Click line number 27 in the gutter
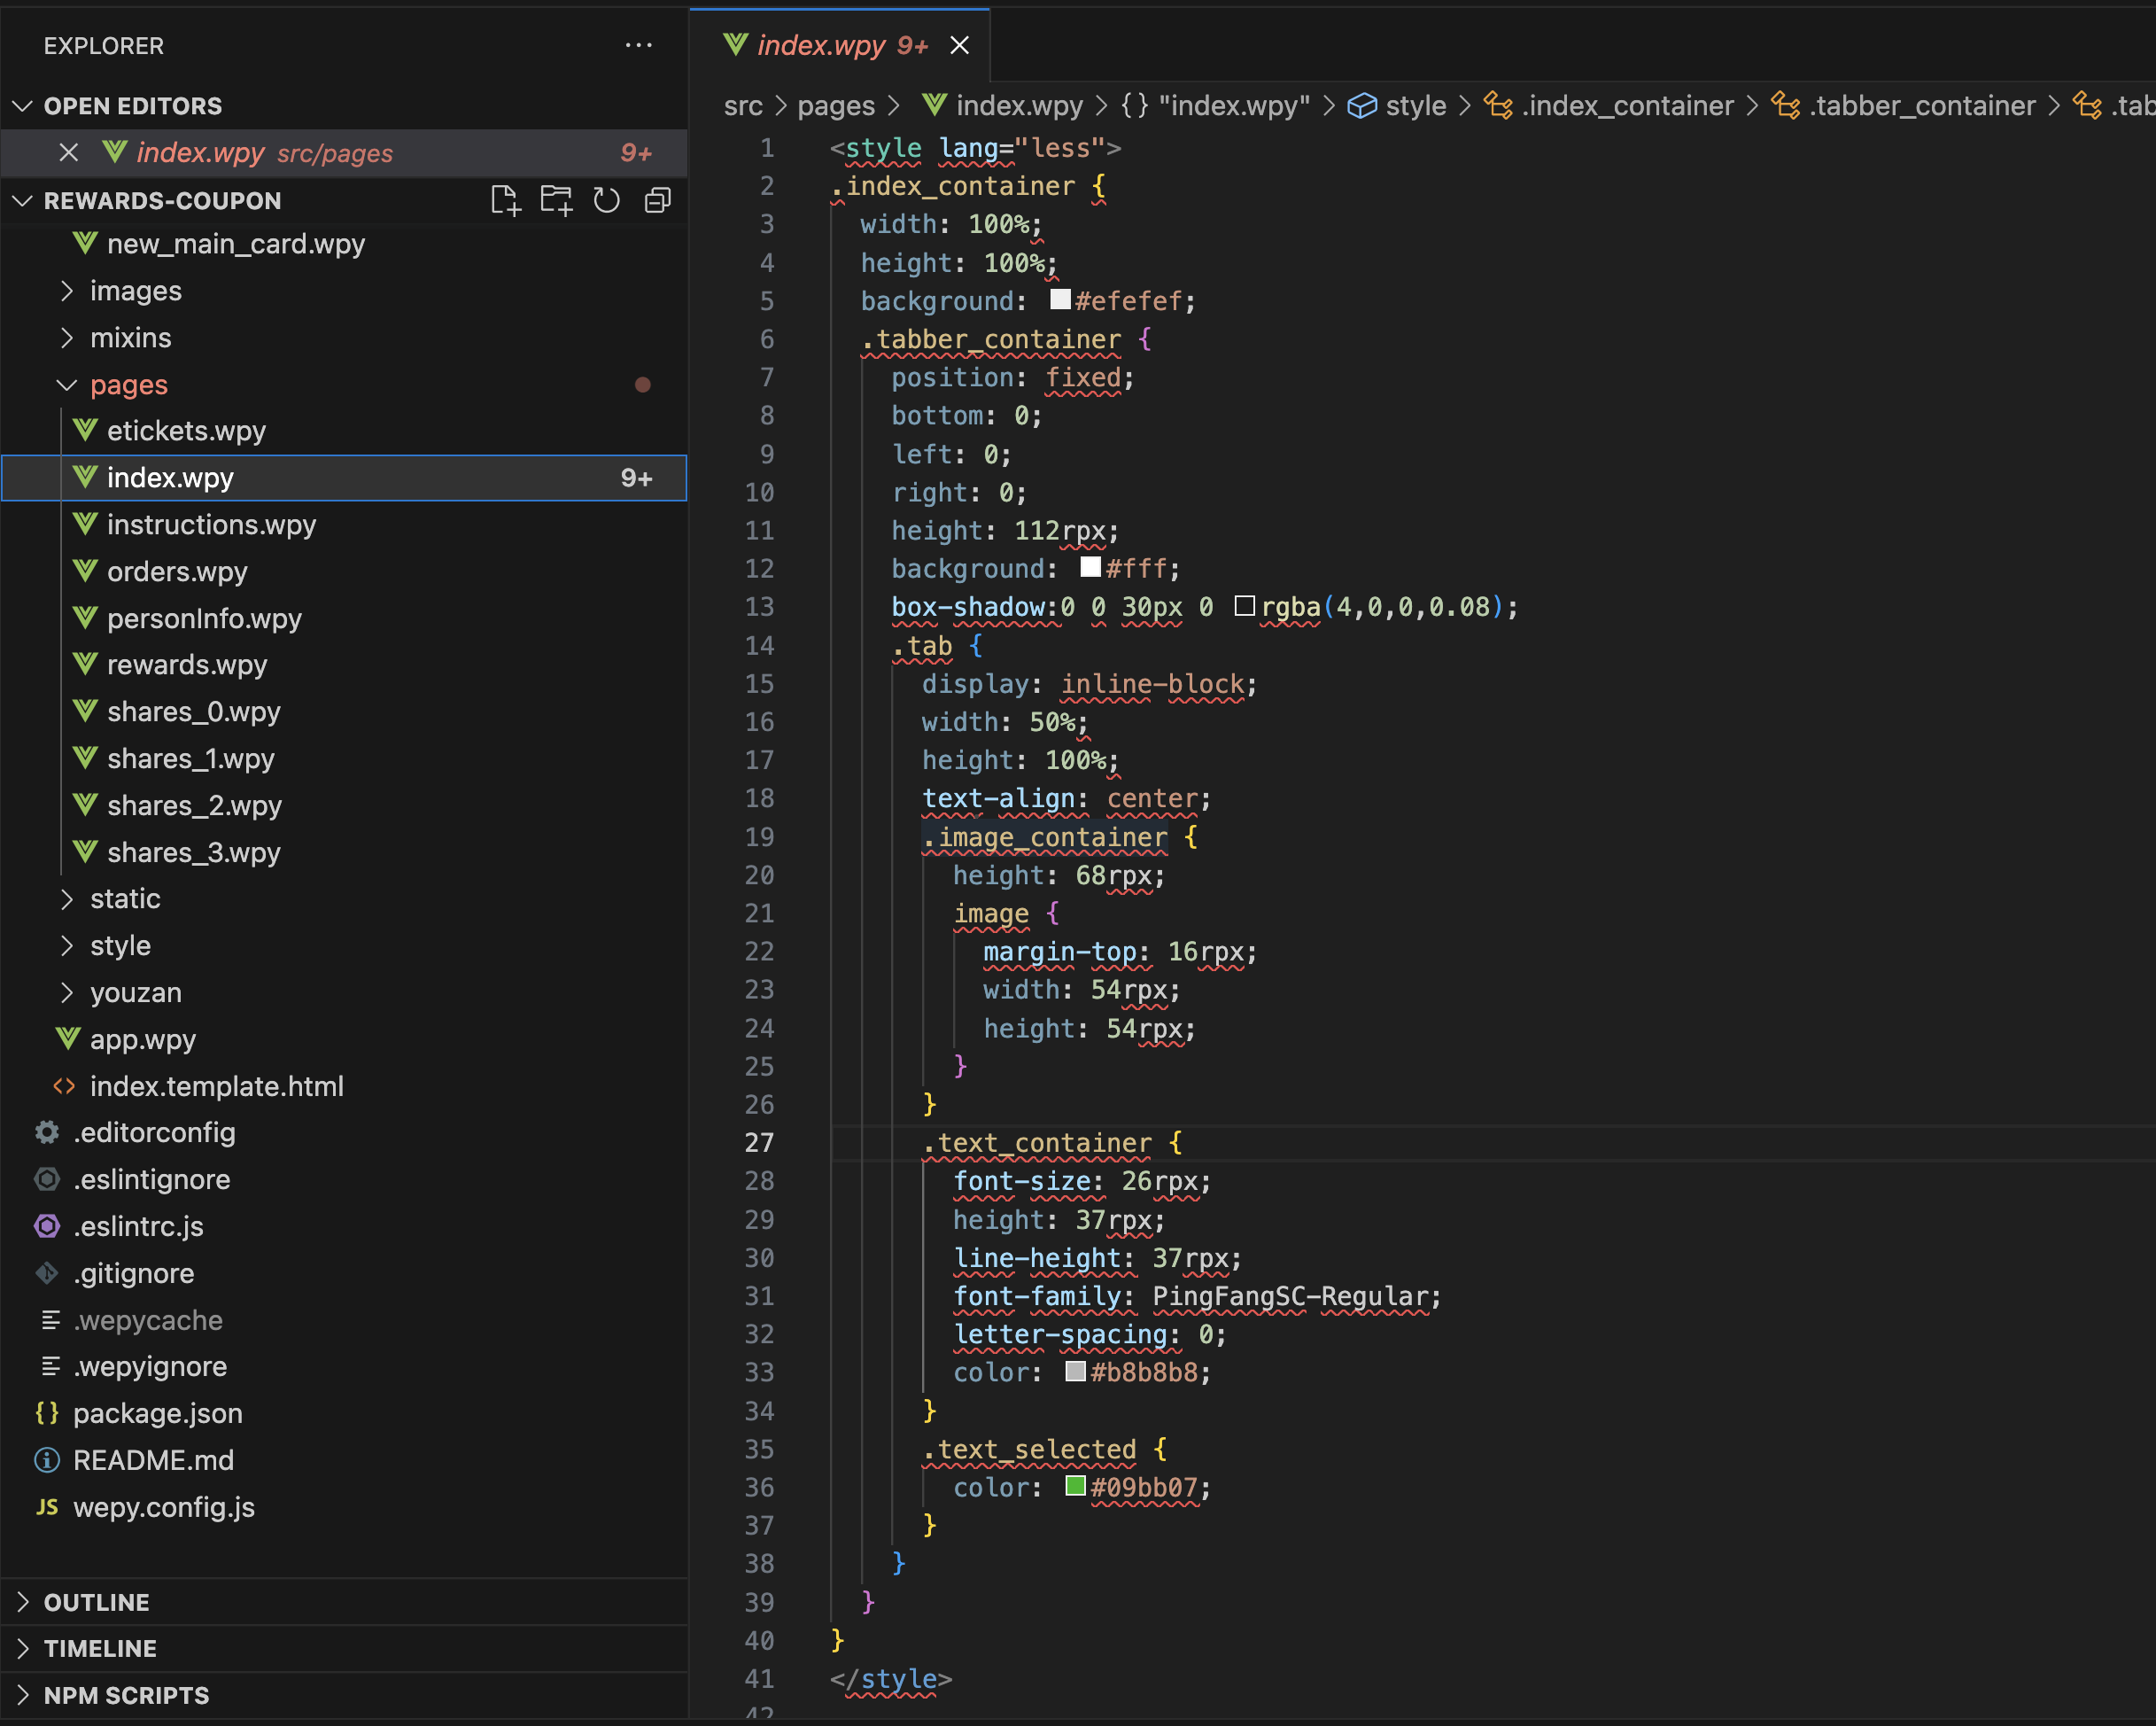The height and width of the screenshot is (1726, 2156). coord(759,1143)
